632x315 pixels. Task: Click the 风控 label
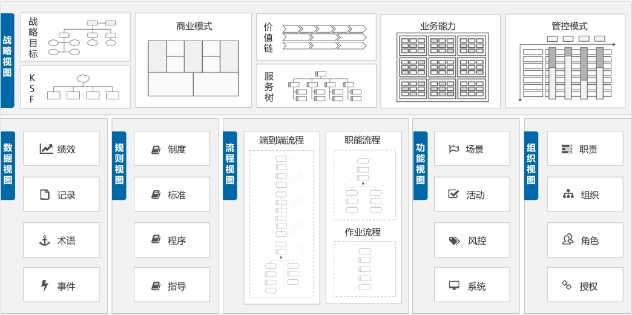click(x=477, y=240)
